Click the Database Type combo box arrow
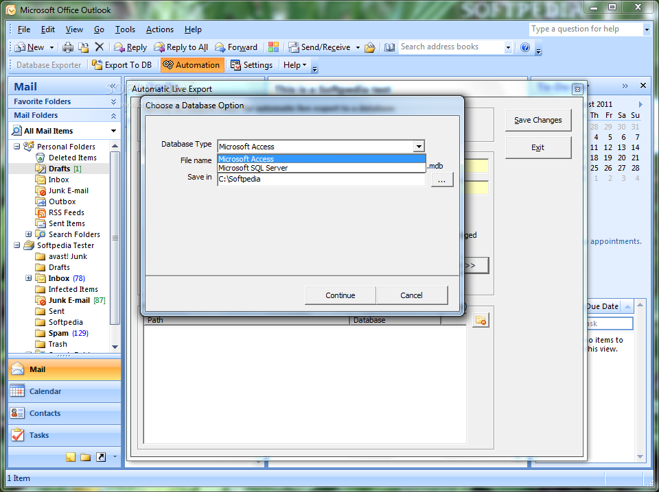 [x=419, y=147]
